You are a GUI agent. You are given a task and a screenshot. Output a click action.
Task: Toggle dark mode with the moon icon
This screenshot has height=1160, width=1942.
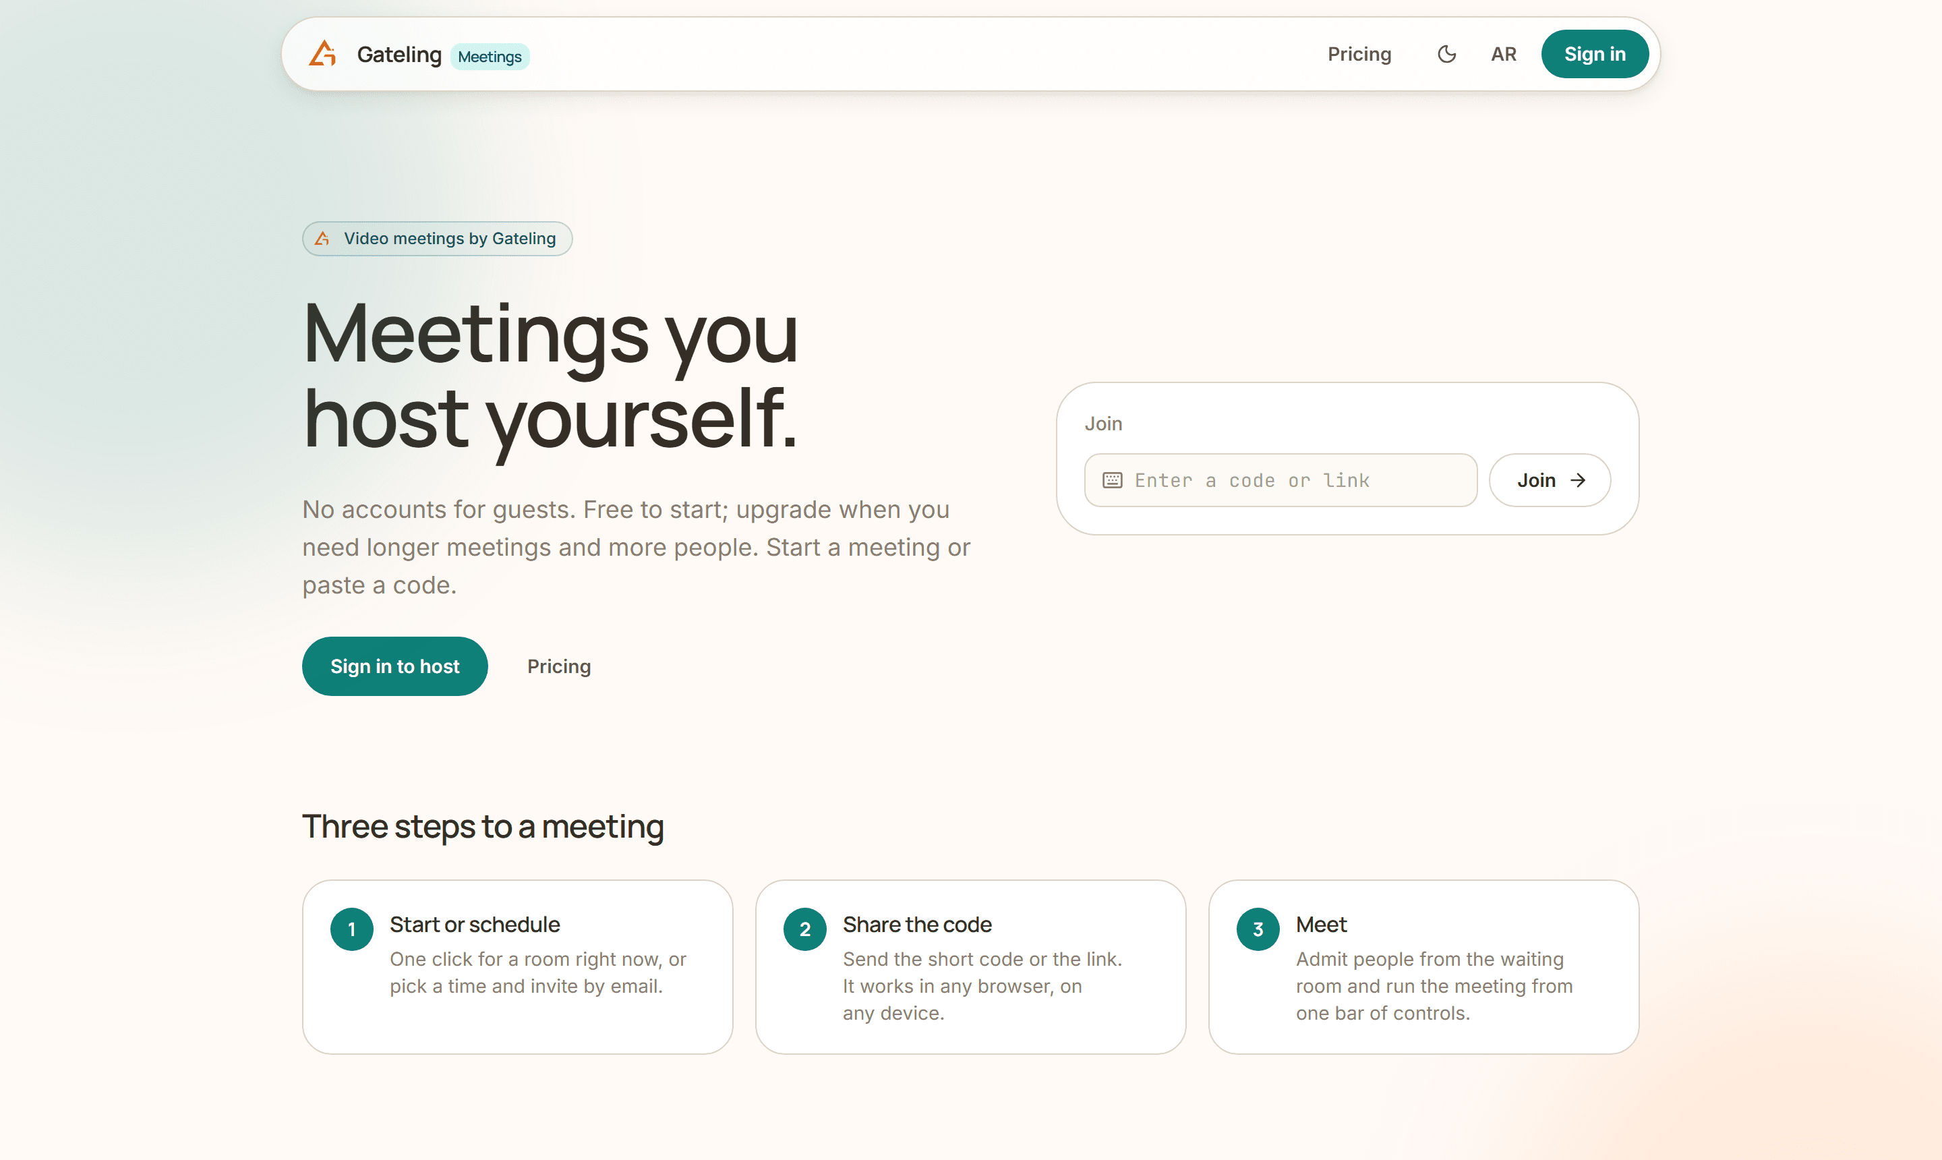tap(1446, 54)
